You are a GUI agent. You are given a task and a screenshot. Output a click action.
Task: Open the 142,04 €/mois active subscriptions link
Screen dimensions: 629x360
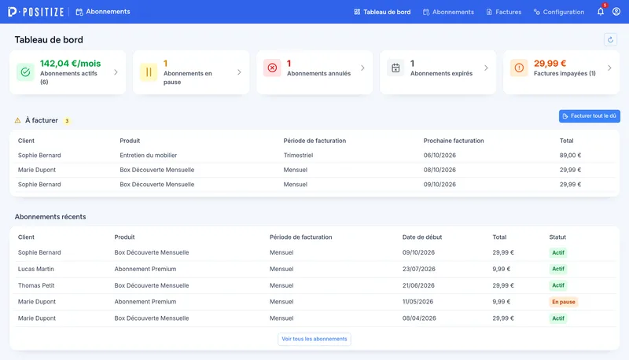click(x=70, y=64)
